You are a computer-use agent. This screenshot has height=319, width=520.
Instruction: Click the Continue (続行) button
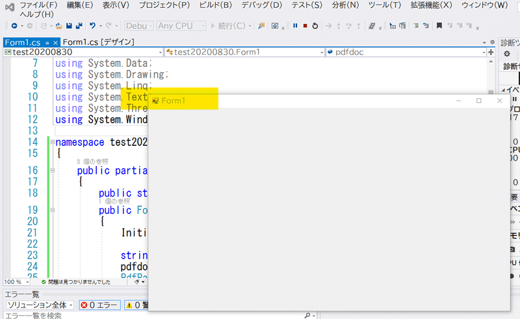point(228,25)
